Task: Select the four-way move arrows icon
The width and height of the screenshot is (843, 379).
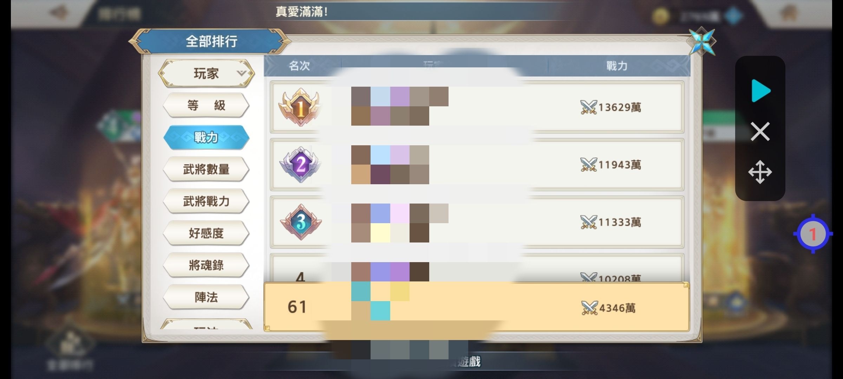Action: pos(760,172)
